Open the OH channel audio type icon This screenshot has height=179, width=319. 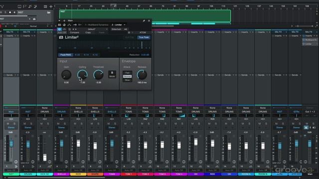(234, 167)
